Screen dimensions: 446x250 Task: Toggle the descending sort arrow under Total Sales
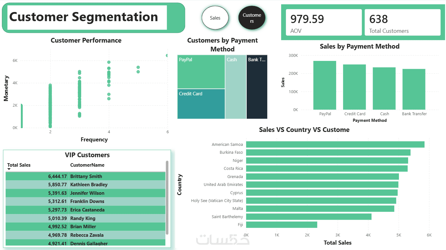point(9,169)
